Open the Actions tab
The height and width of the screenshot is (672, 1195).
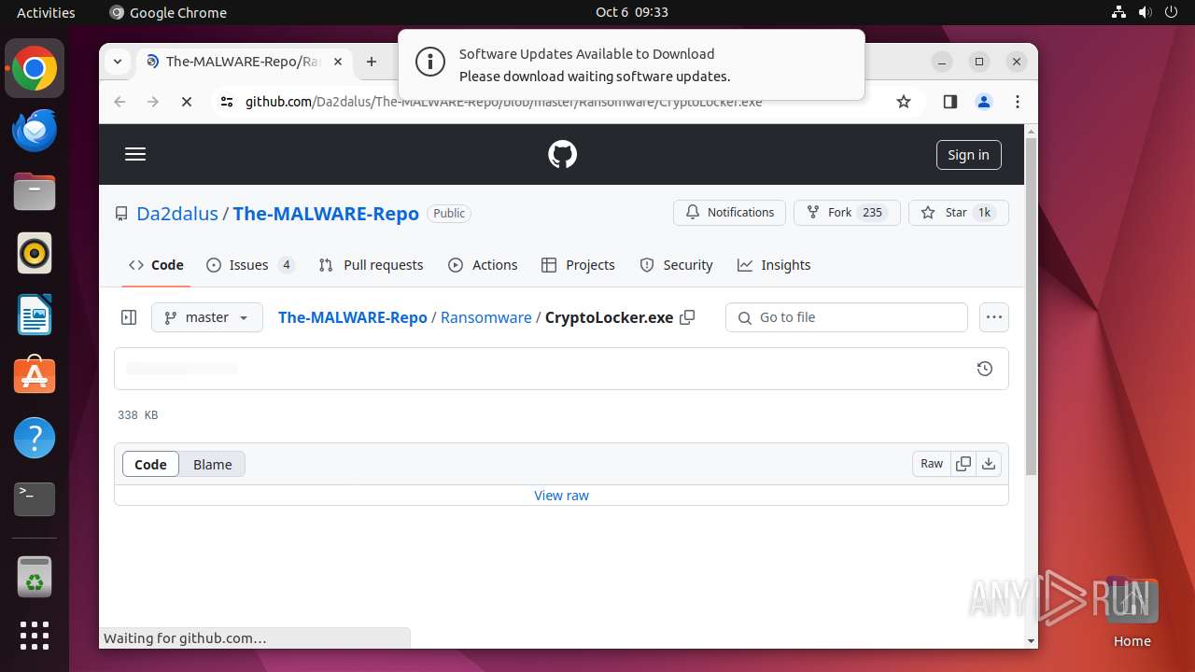coord(483,265)
